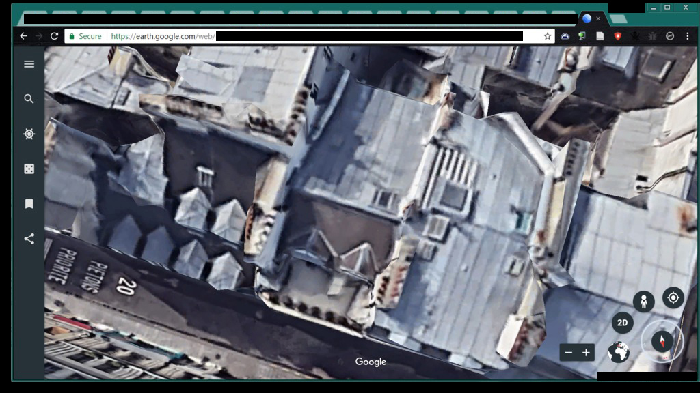This screenshot has width=700, height=393.
Task: Click the red Brave shield extension icon
Action: (617, 36)
